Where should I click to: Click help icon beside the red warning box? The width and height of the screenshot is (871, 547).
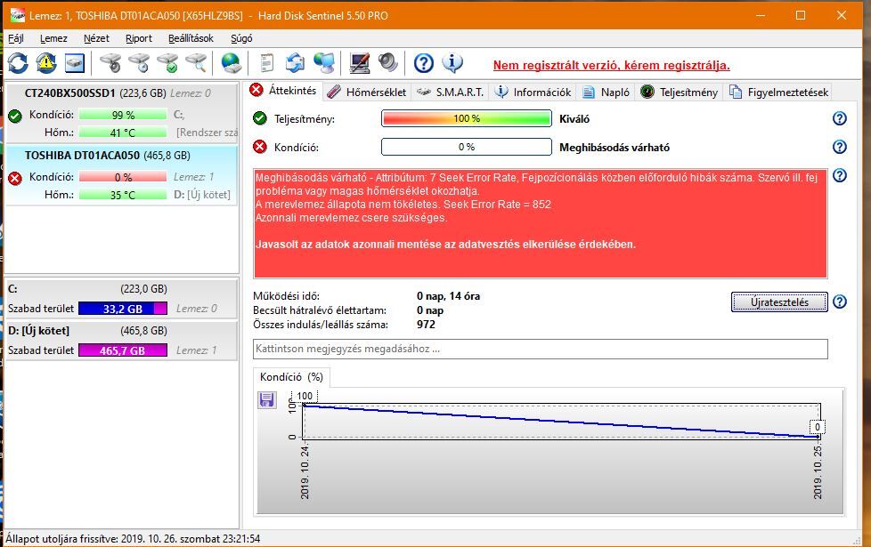[839, 176]
